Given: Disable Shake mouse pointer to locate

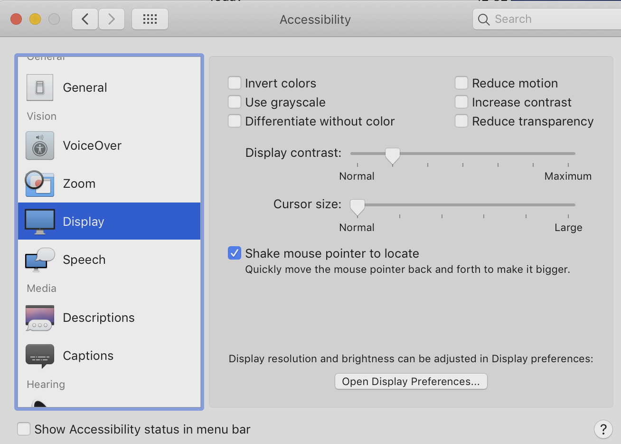Looking at the screenshot, I should pos(235,253).
